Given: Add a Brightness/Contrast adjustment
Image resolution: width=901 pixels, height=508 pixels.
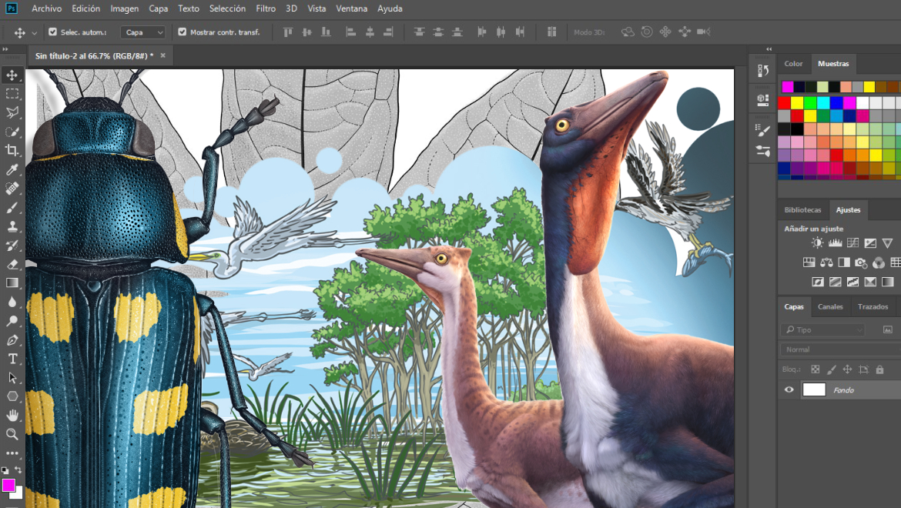Looking at the screenshot, I should [816, 242].
